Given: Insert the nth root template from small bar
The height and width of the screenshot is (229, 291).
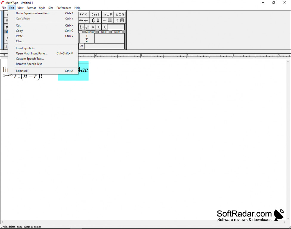Looking at the screenshot, I should tap(87, 27).
